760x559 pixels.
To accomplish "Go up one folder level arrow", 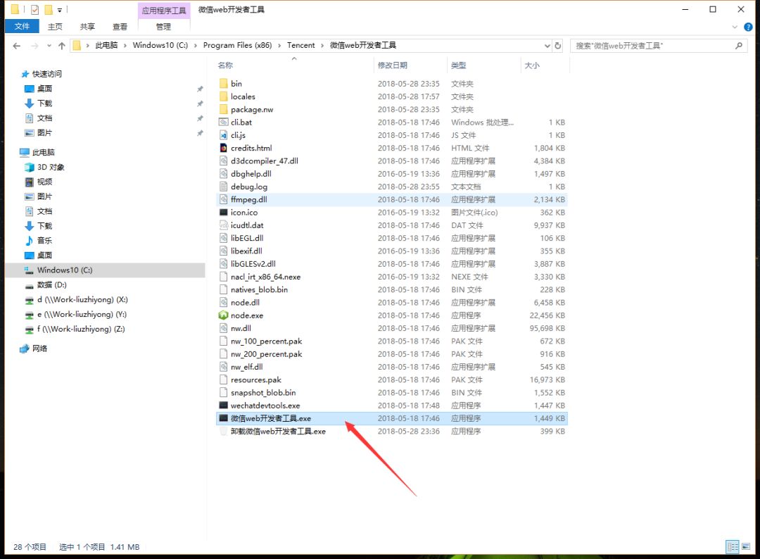I will point(61,46).
